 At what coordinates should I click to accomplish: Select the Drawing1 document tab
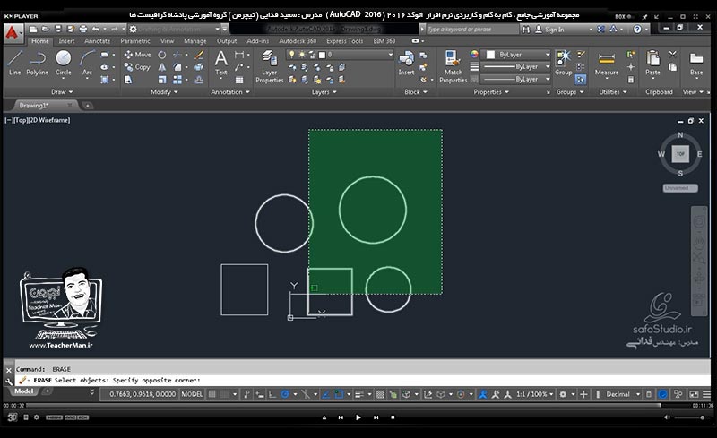click(x=44, y=105)
